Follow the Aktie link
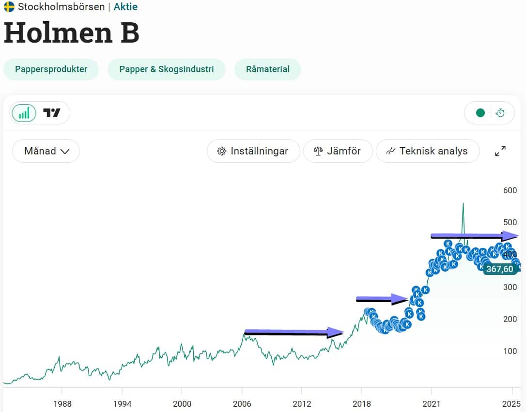 [125, 7]
